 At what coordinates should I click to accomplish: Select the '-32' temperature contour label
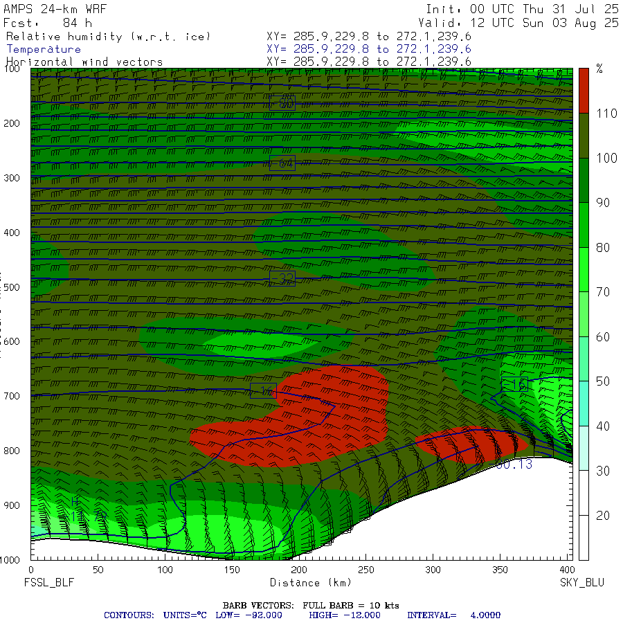[x=282, y=278]
